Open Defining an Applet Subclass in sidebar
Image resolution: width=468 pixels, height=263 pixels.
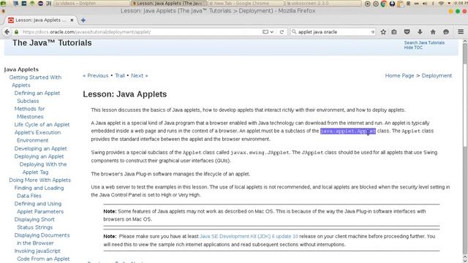(37, 97)
